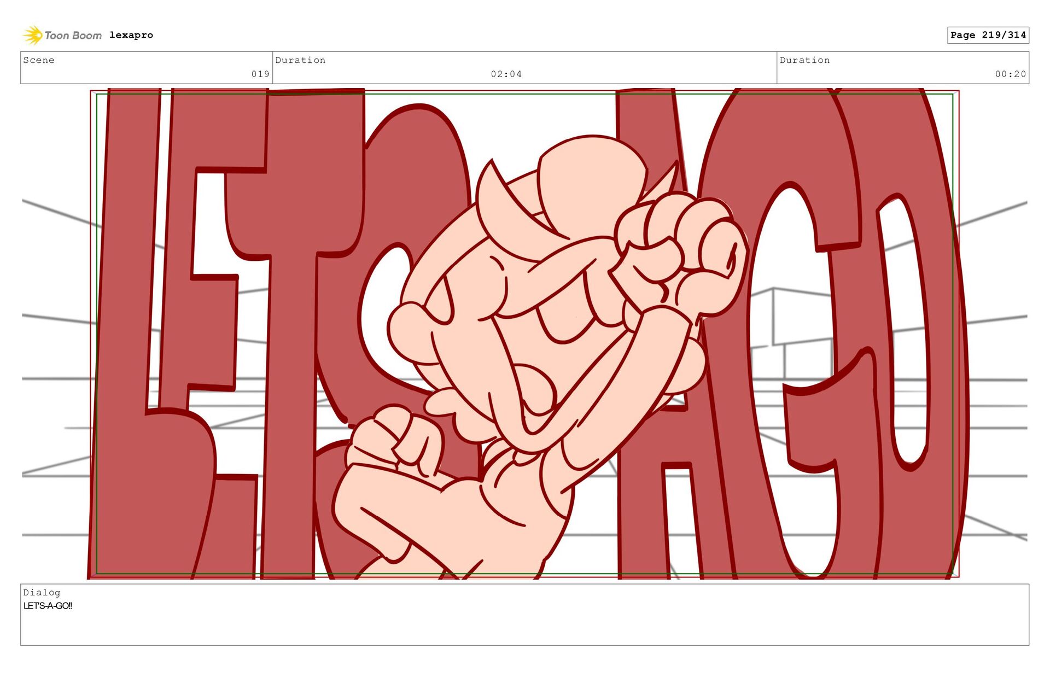Click the scene number '019'
The height and width of the screenshot is (678, 1050).
[x=260, y=74]
